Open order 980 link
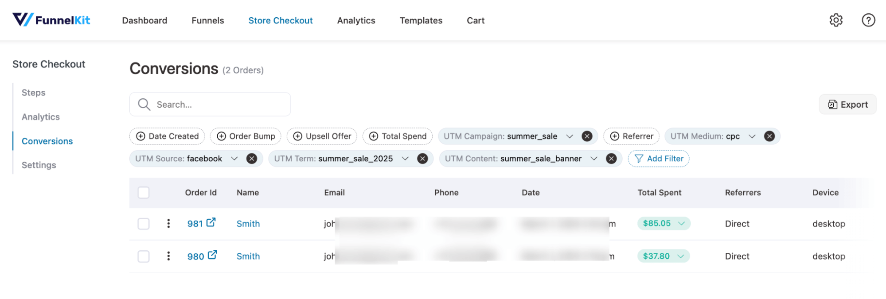 coord(195,256)
